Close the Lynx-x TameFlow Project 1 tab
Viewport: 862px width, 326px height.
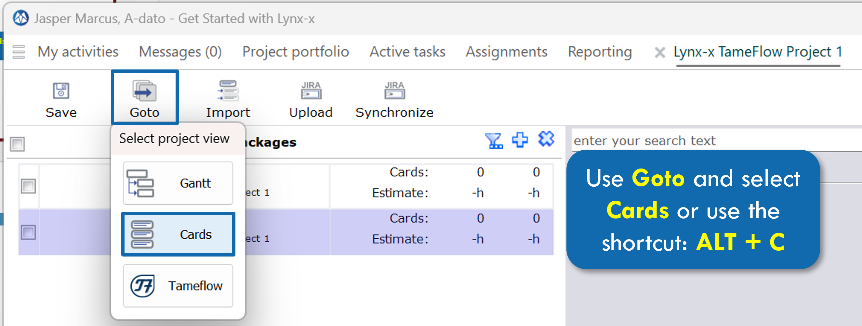click(x=659, y=53)
